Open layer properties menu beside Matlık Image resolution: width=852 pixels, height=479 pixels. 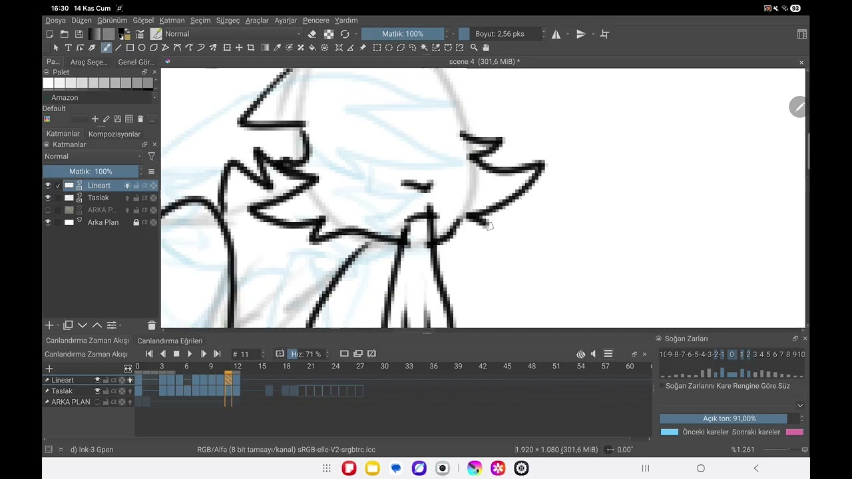(151, 172)
